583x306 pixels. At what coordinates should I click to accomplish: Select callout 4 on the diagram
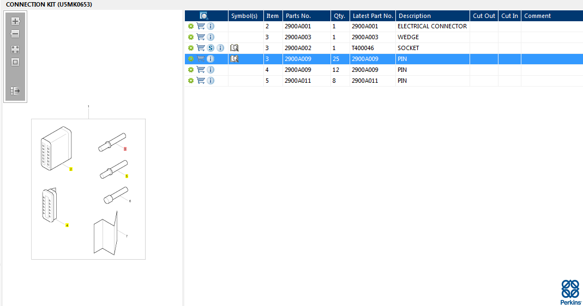[x=67, y=225]
